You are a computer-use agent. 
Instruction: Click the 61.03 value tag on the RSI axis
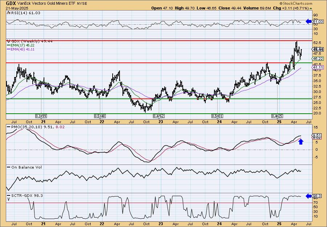point(318,22)
